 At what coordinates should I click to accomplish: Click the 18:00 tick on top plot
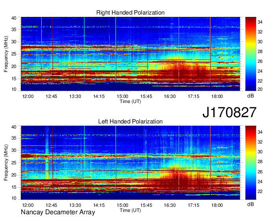tap(217, 96)
